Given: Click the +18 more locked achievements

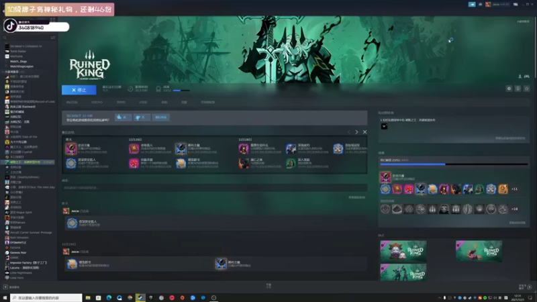Looking at the screenshot, I should [514, 209].
